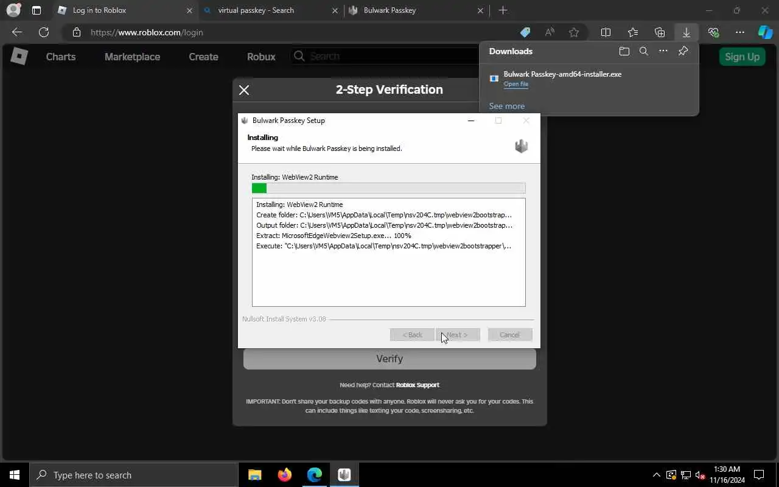Go back in the browser

coord(17,32)
